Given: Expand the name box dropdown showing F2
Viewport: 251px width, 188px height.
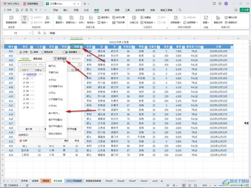Looking at the screenshot, I should pos(30,33).
